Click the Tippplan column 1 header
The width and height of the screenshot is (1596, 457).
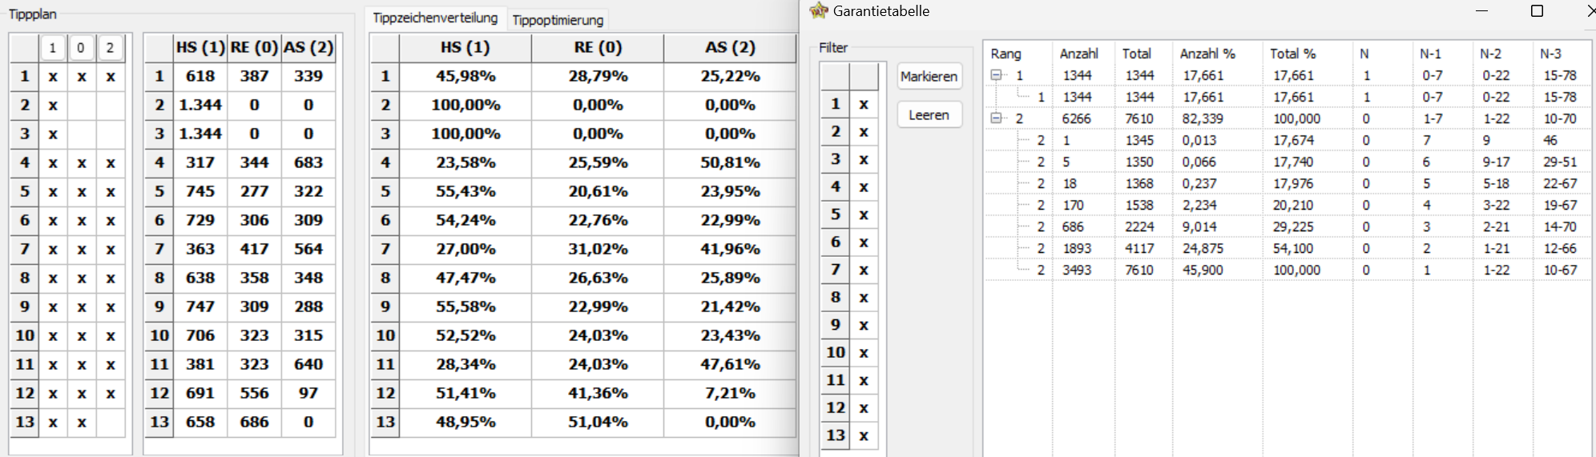click(x=52, y=48)
